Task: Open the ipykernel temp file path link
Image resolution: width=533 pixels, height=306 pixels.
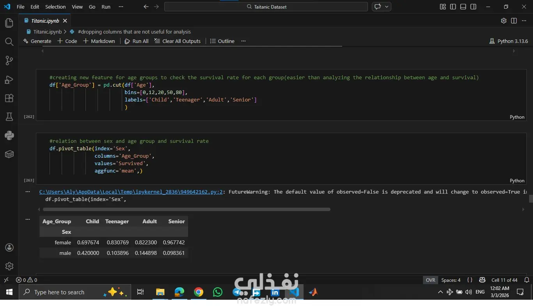Action: [x=131, y=192]
